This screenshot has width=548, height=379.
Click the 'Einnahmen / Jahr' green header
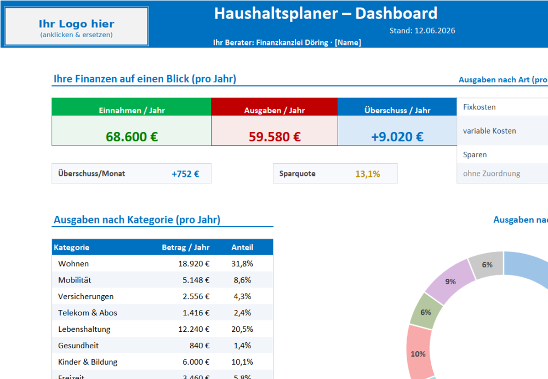(x=132, y=107)
